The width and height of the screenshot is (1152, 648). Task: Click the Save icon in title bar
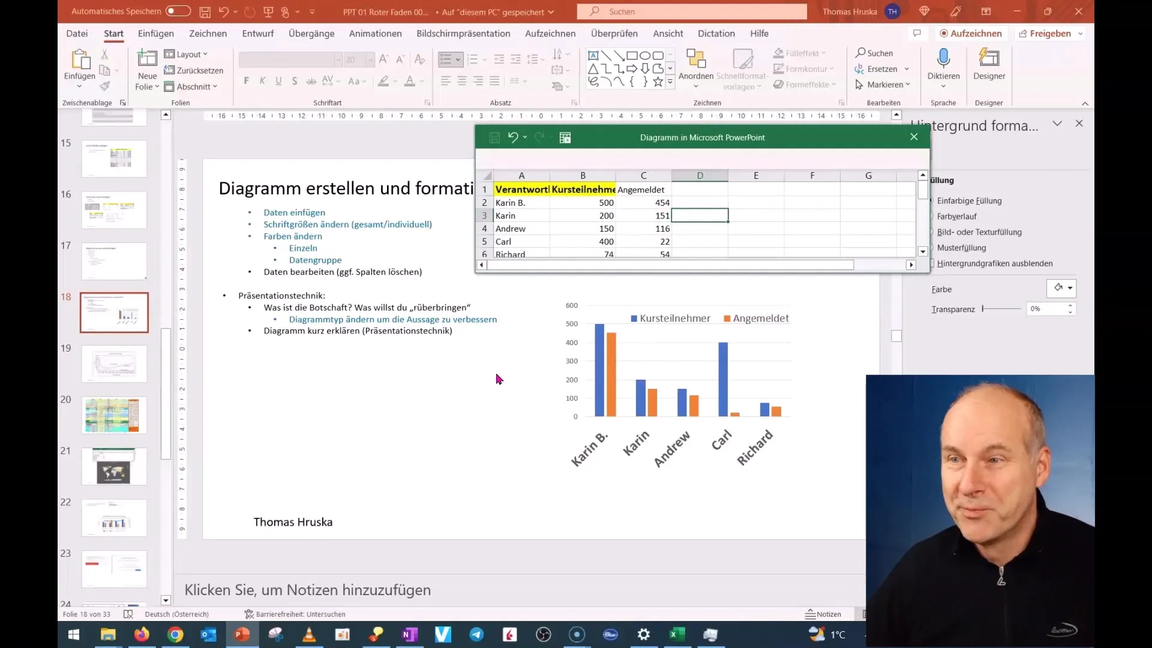point(205,11)
